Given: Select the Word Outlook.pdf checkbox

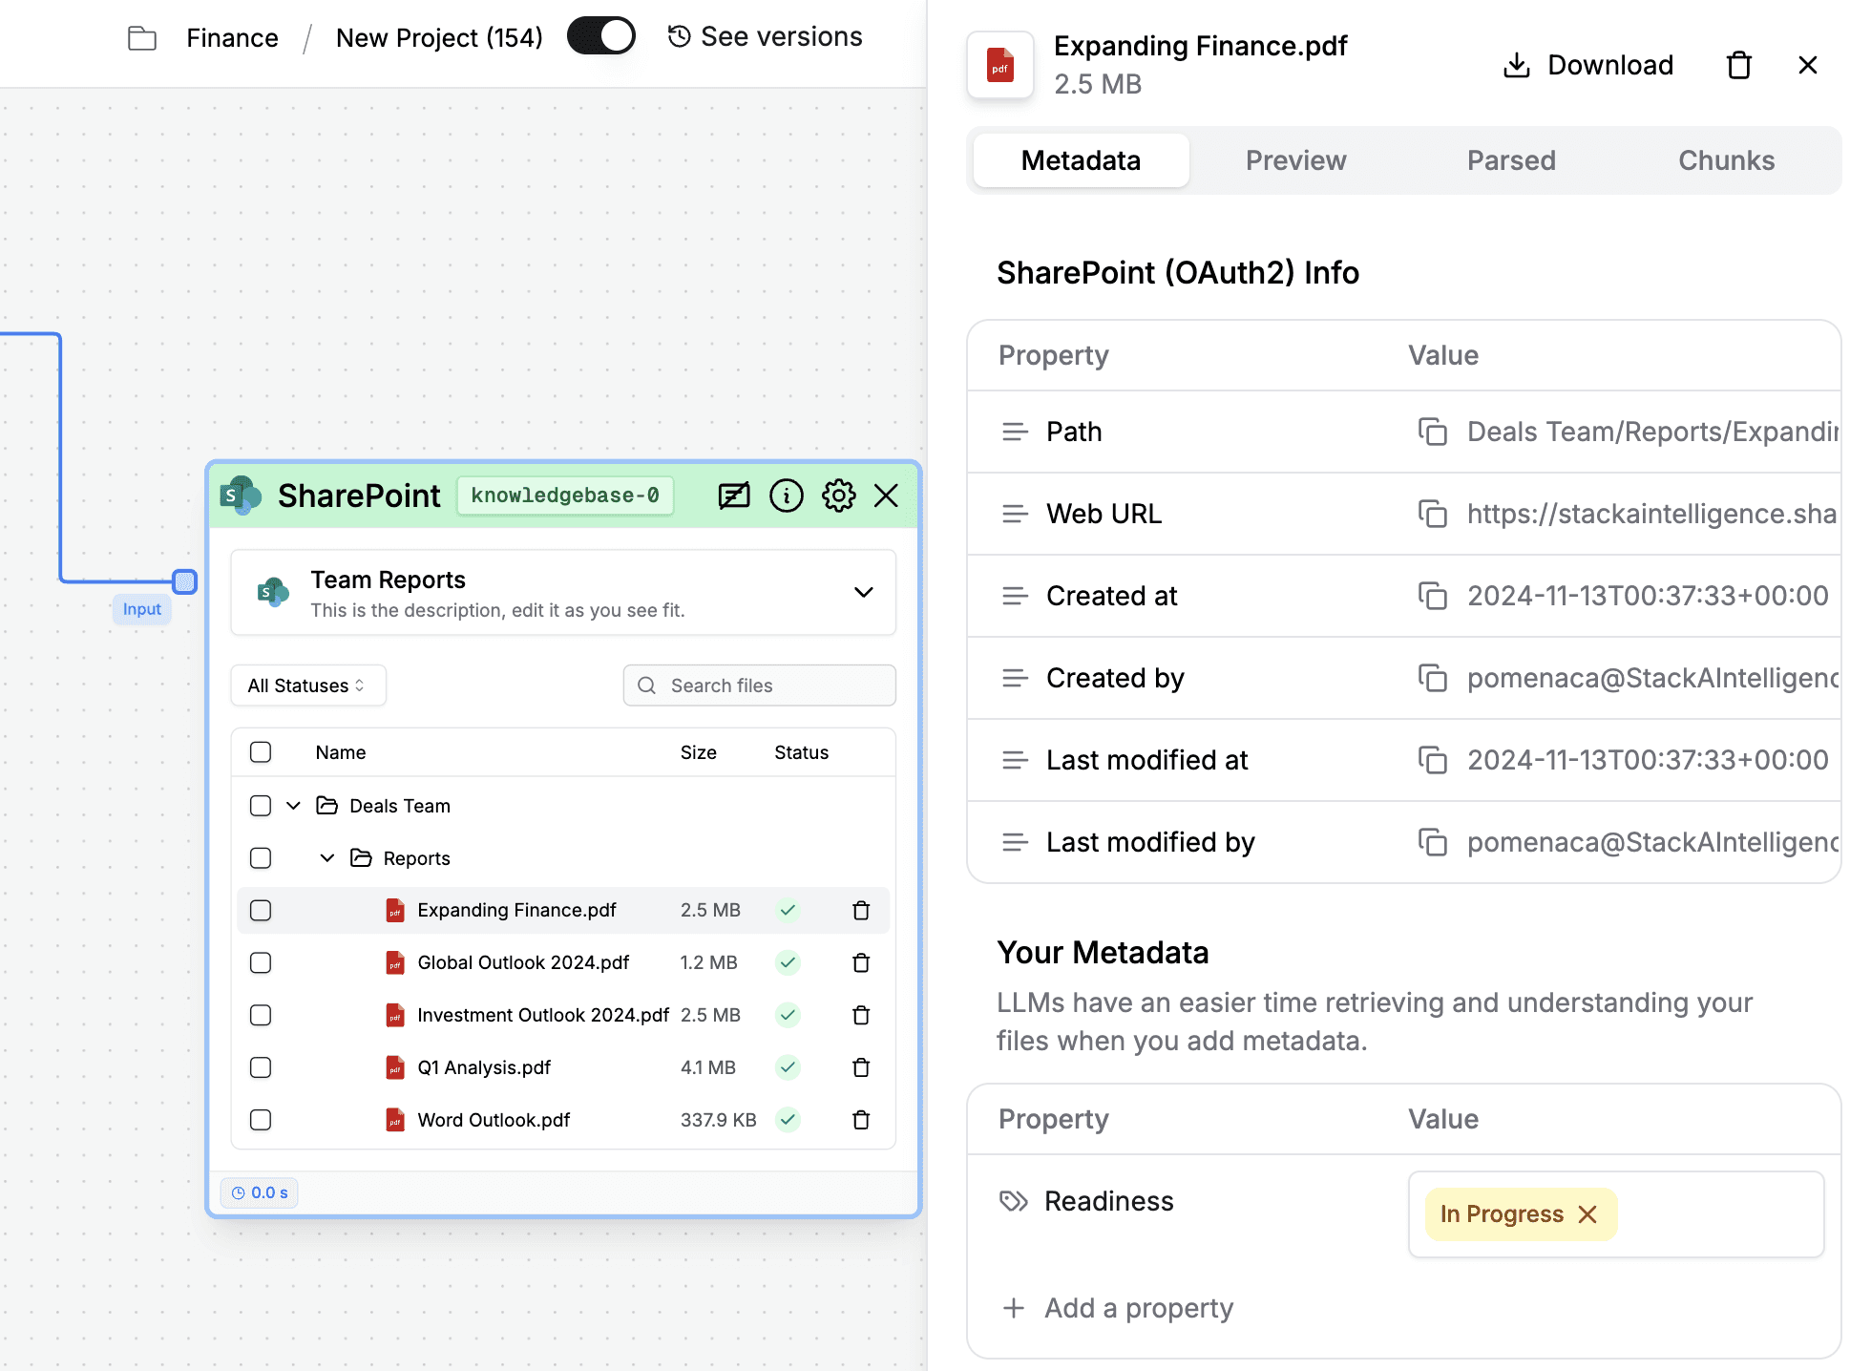Looking at the screenshot, I should [x=261, y=1120].
